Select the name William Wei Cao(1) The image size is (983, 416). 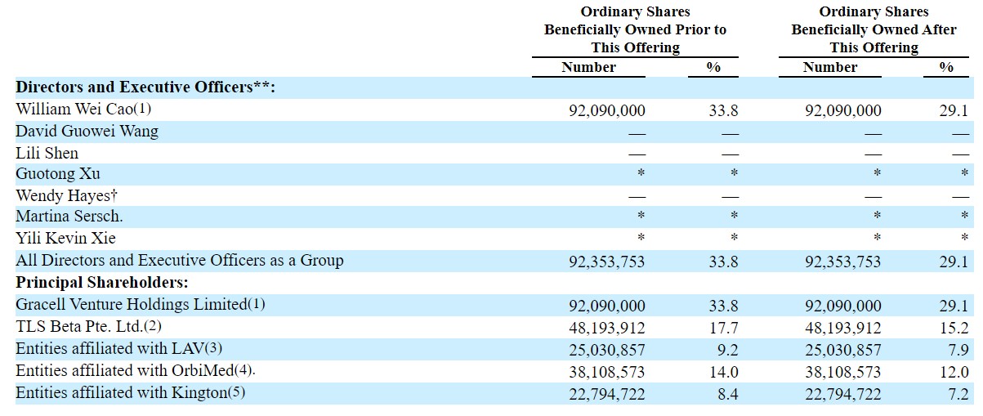pos(84,110)
